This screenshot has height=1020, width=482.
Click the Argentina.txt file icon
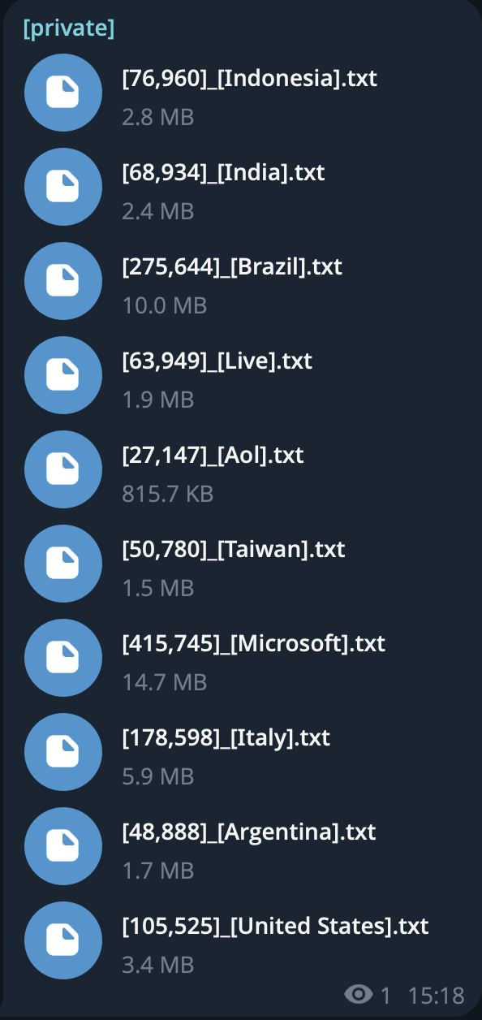tap(63, 846)
